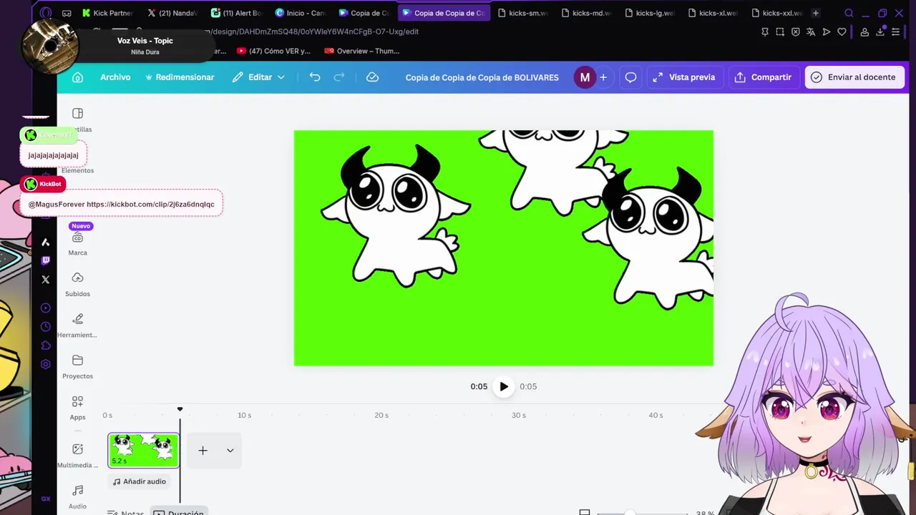Add collaborator with plus icon
The image size is (916, 515).
pos(603,77)
